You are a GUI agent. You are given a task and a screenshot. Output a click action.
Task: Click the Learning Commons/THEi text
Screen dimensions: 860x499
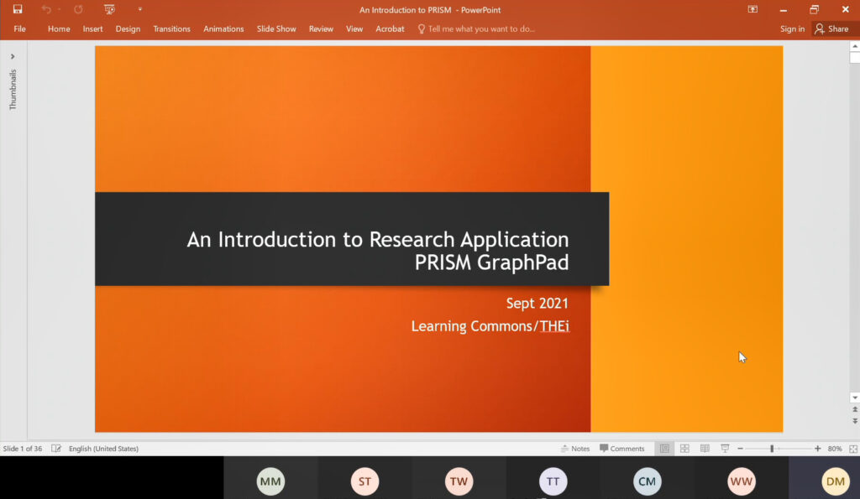(x=490, y=326)
